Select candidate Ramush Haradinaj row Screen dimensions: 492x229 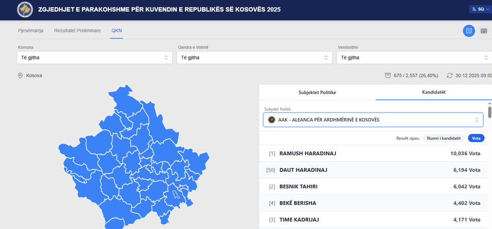[375, 153]
